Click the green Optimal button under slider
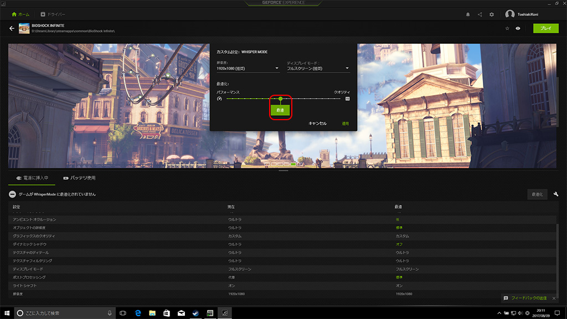The image size is (567, 319). point(280,110)
